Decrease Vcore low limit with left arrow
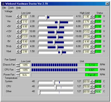The width and height of the screenshot is (111, 102). (17, 17)
